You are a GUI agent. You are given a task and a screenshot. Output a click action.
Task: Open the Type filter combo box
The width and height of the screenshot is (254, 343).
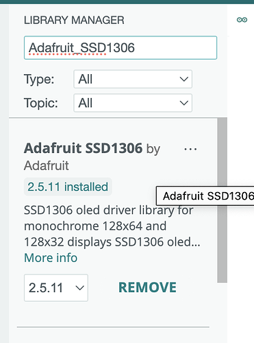pyautogui.click(x=133, y=79)
